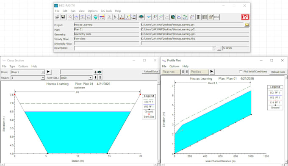Viewport: 288px width, 166px height.
Task: Click the DSS toolbar button
Action: [217, 17]
